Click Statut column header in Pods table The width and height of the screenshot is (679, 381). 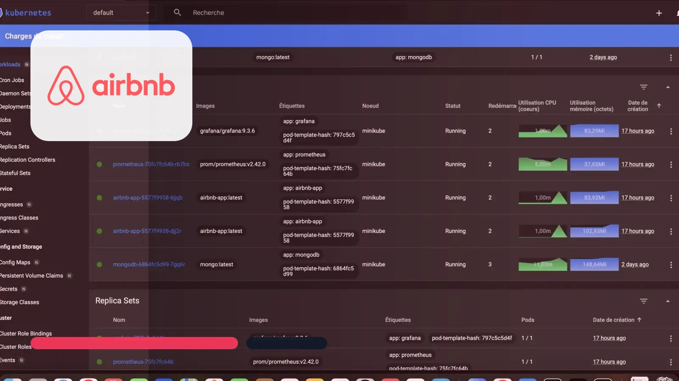coord(453,106)
